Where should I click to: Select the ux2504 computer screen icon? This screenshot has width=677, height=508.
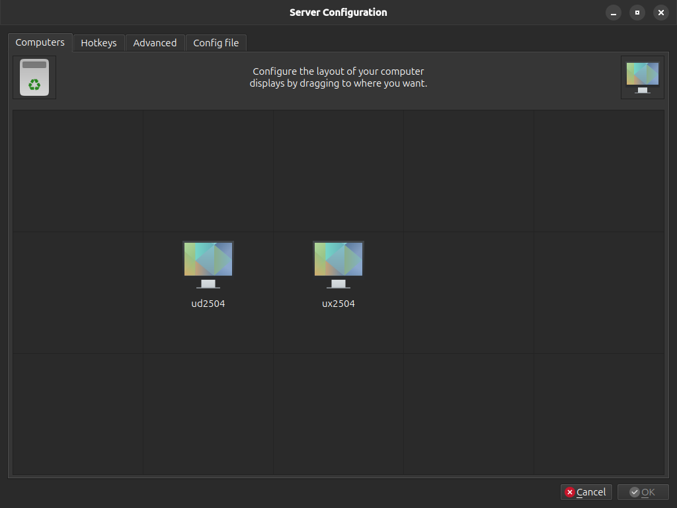pyautogui.click(x=338, y=261)
